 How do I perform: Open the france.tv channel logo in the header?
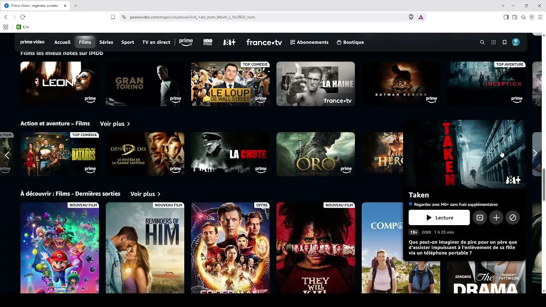point(264,42)
